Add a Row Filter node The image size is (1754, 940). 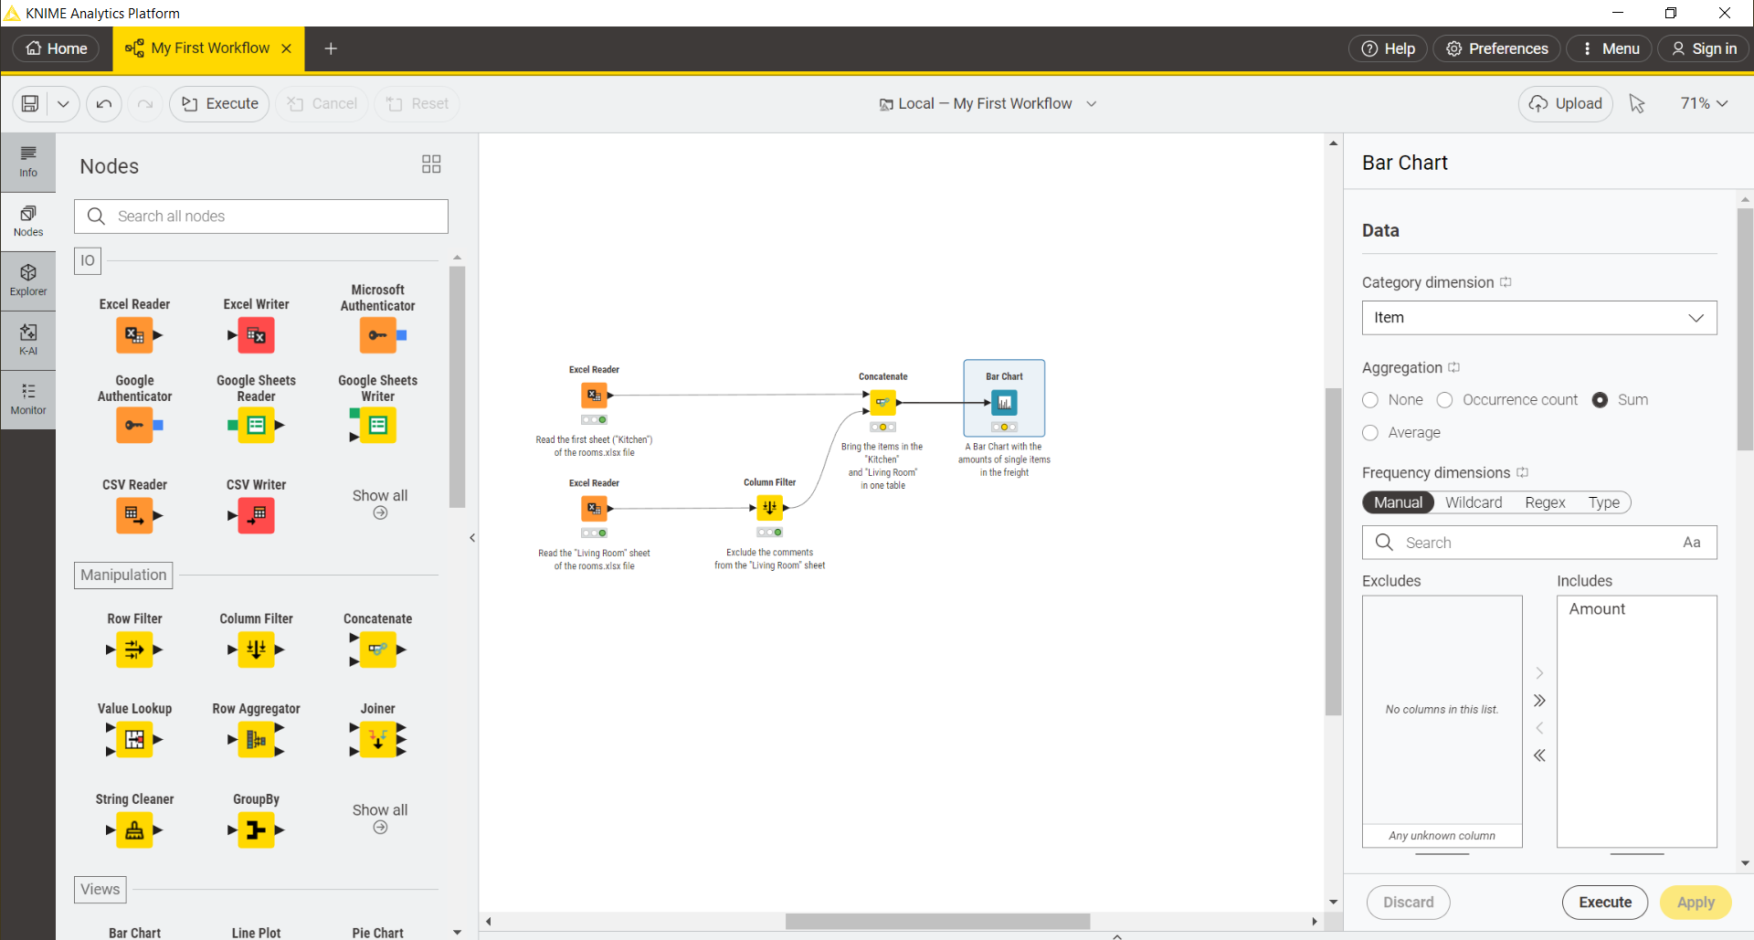[x=134, y=650]
